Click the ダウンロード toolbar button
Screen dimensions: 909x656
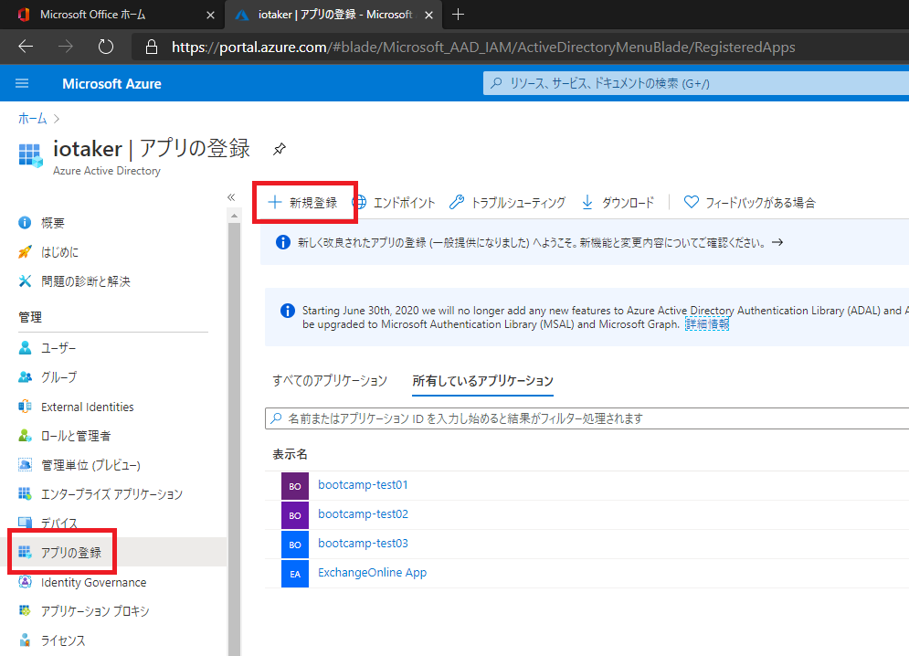pyautogui.click(x=618, y=203)
